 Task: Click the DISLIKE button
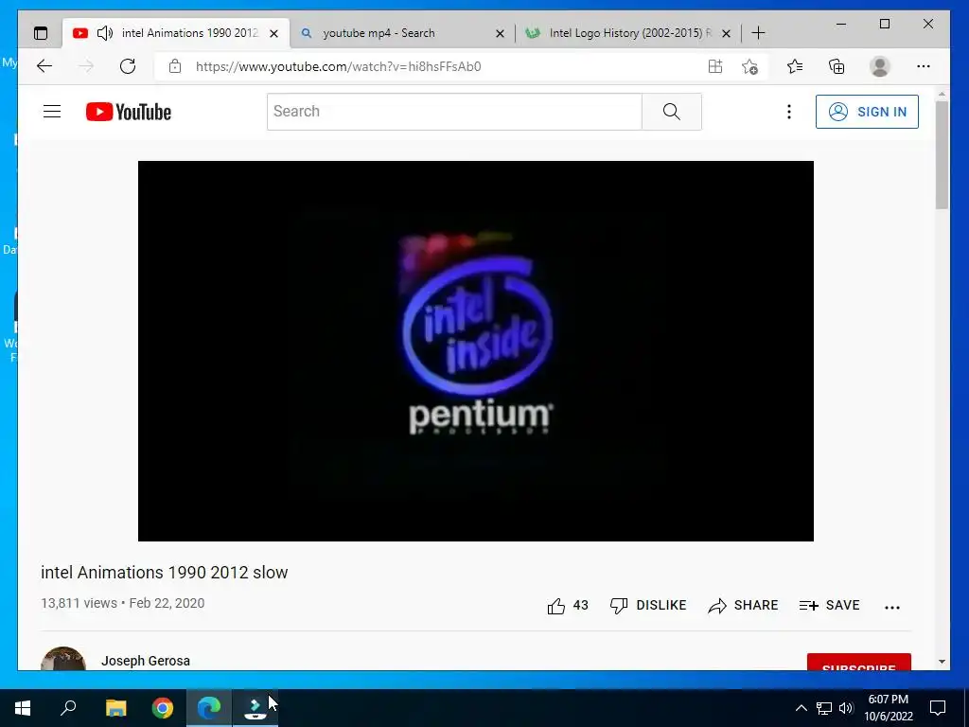[x=647, y=605]
